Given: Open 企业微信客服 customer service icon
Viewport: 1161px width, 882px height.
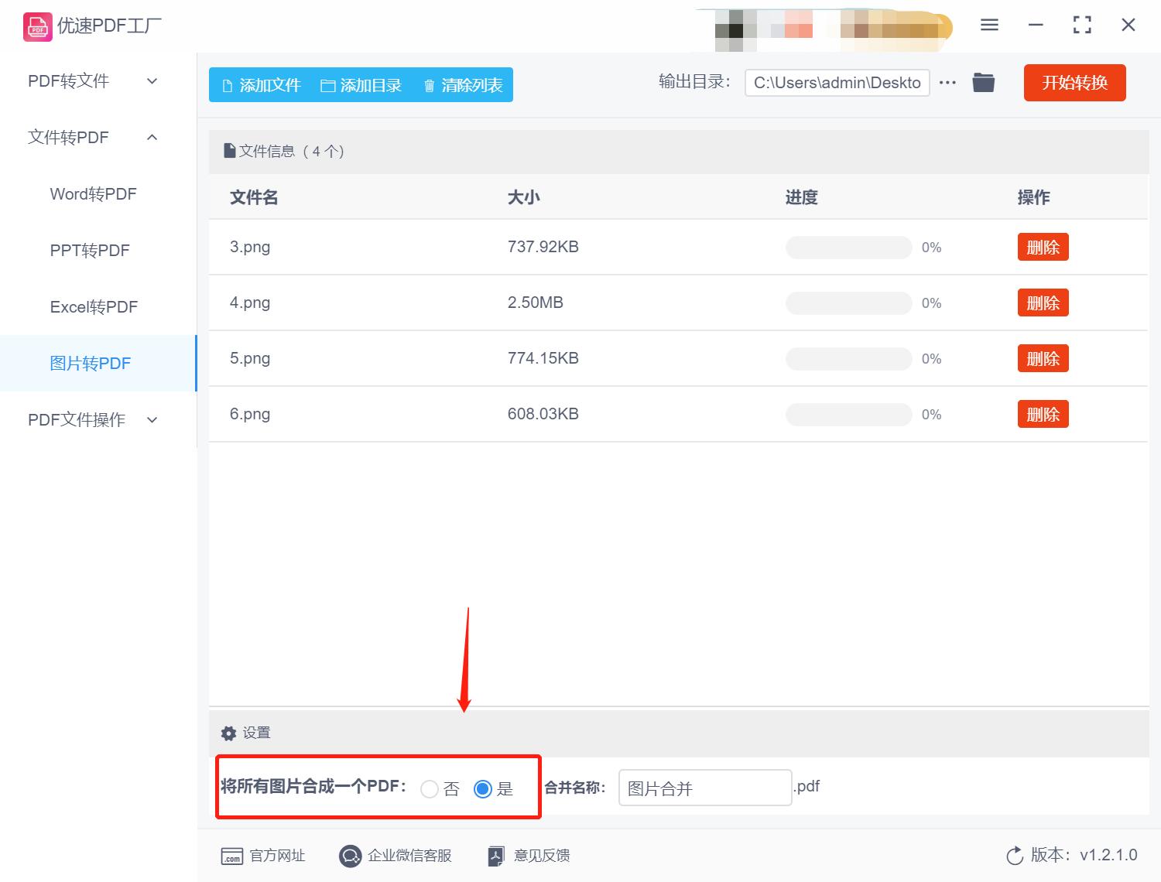Looking at the screenshot, I should click(350, 856).
